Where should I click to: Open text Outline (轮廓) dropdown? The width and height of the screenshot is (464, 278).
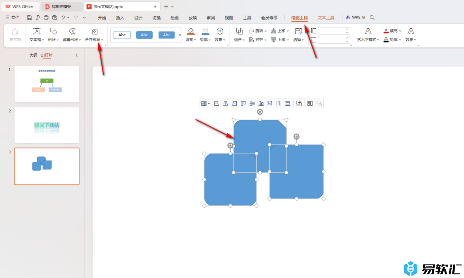[392, 40]
